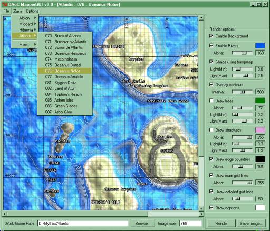Click the Draw trees Alpha slider
Image resolution: width=270 pixels, height=231 pixels.
242,108
